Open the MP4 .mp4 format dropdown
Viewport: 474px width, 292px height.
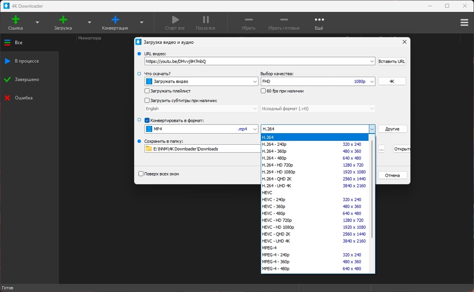201,129
